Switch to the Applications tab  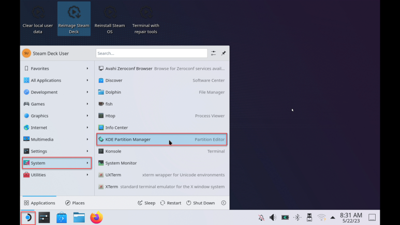click(39, 203)
